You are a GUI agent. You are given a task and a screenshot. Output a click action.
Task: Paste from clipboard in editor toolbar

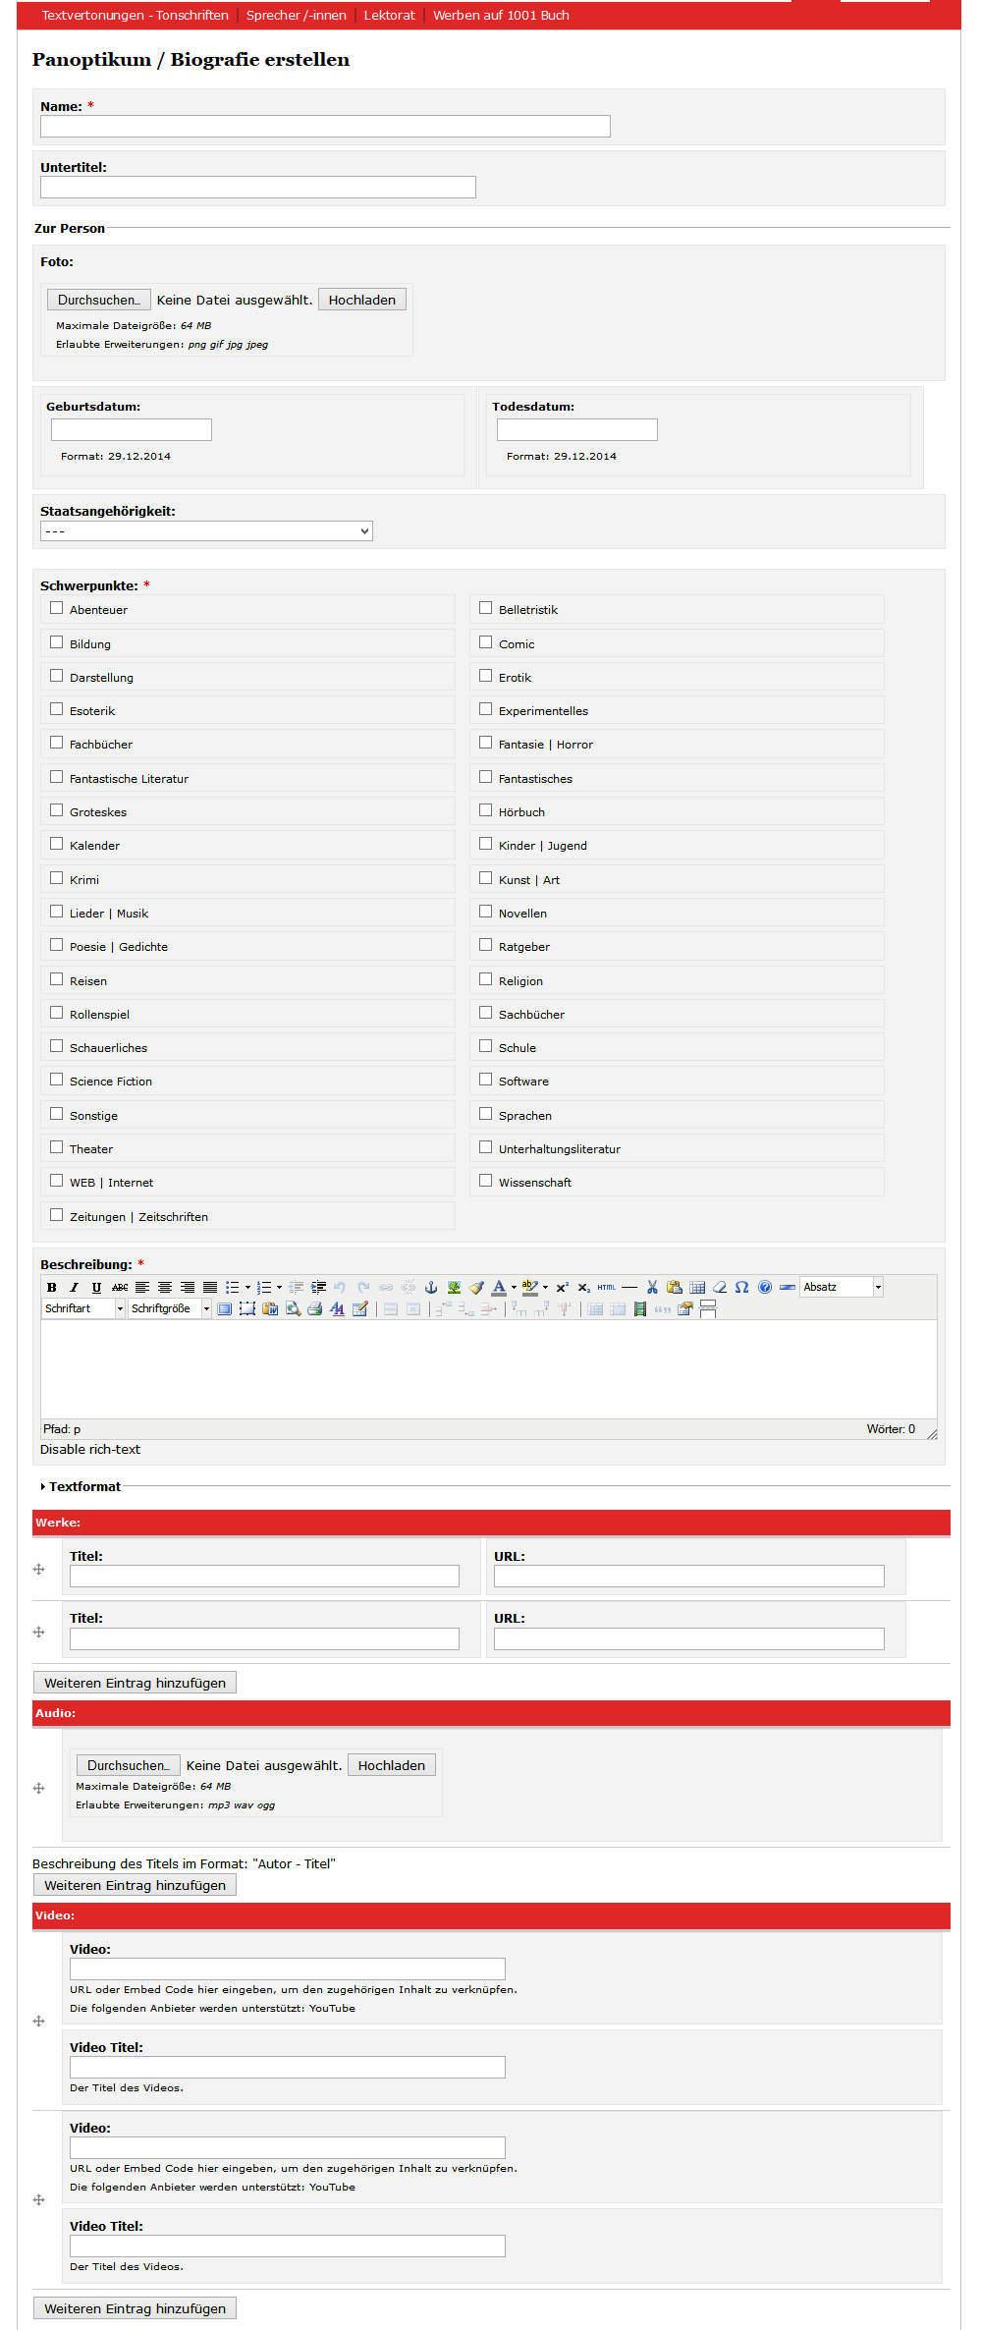675,1287
